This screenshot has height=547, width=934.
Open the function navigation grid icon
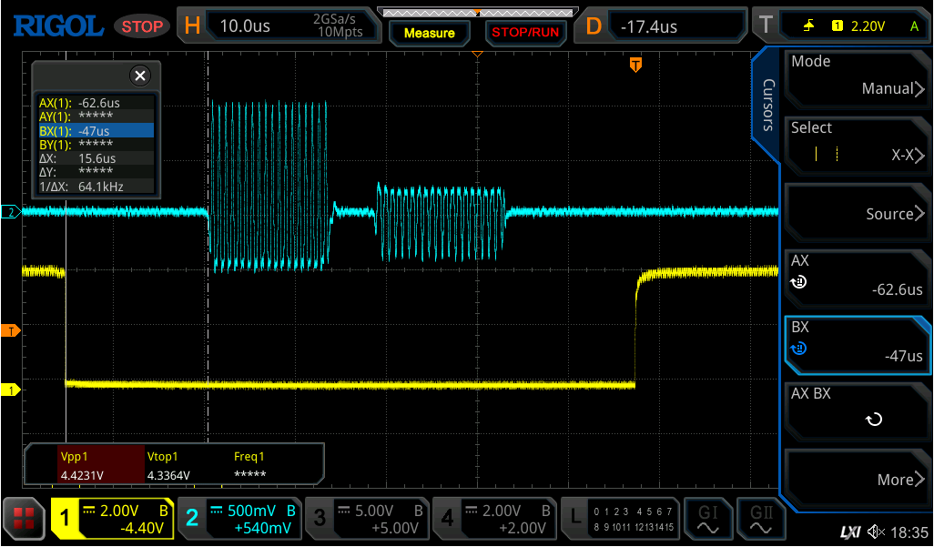point(24,519)
